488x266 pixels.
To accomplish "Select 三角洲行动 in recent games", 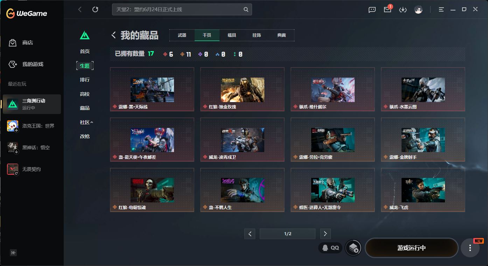I will click(32, 104).
